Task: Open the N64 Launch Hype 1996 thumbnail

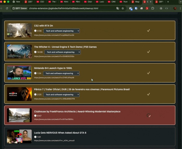Action: tap(19, 73)
